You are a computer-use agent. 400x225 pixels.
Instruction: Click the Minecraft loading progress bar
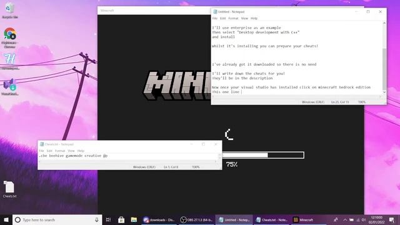(263, 155)
